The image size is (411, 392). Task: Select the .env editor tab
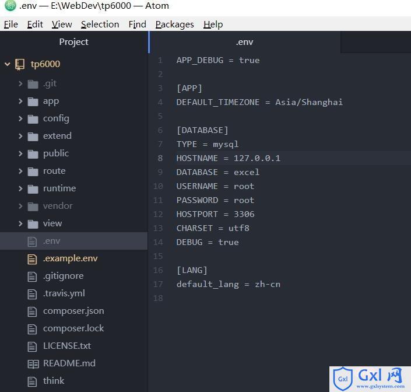[x=244, y=42]
